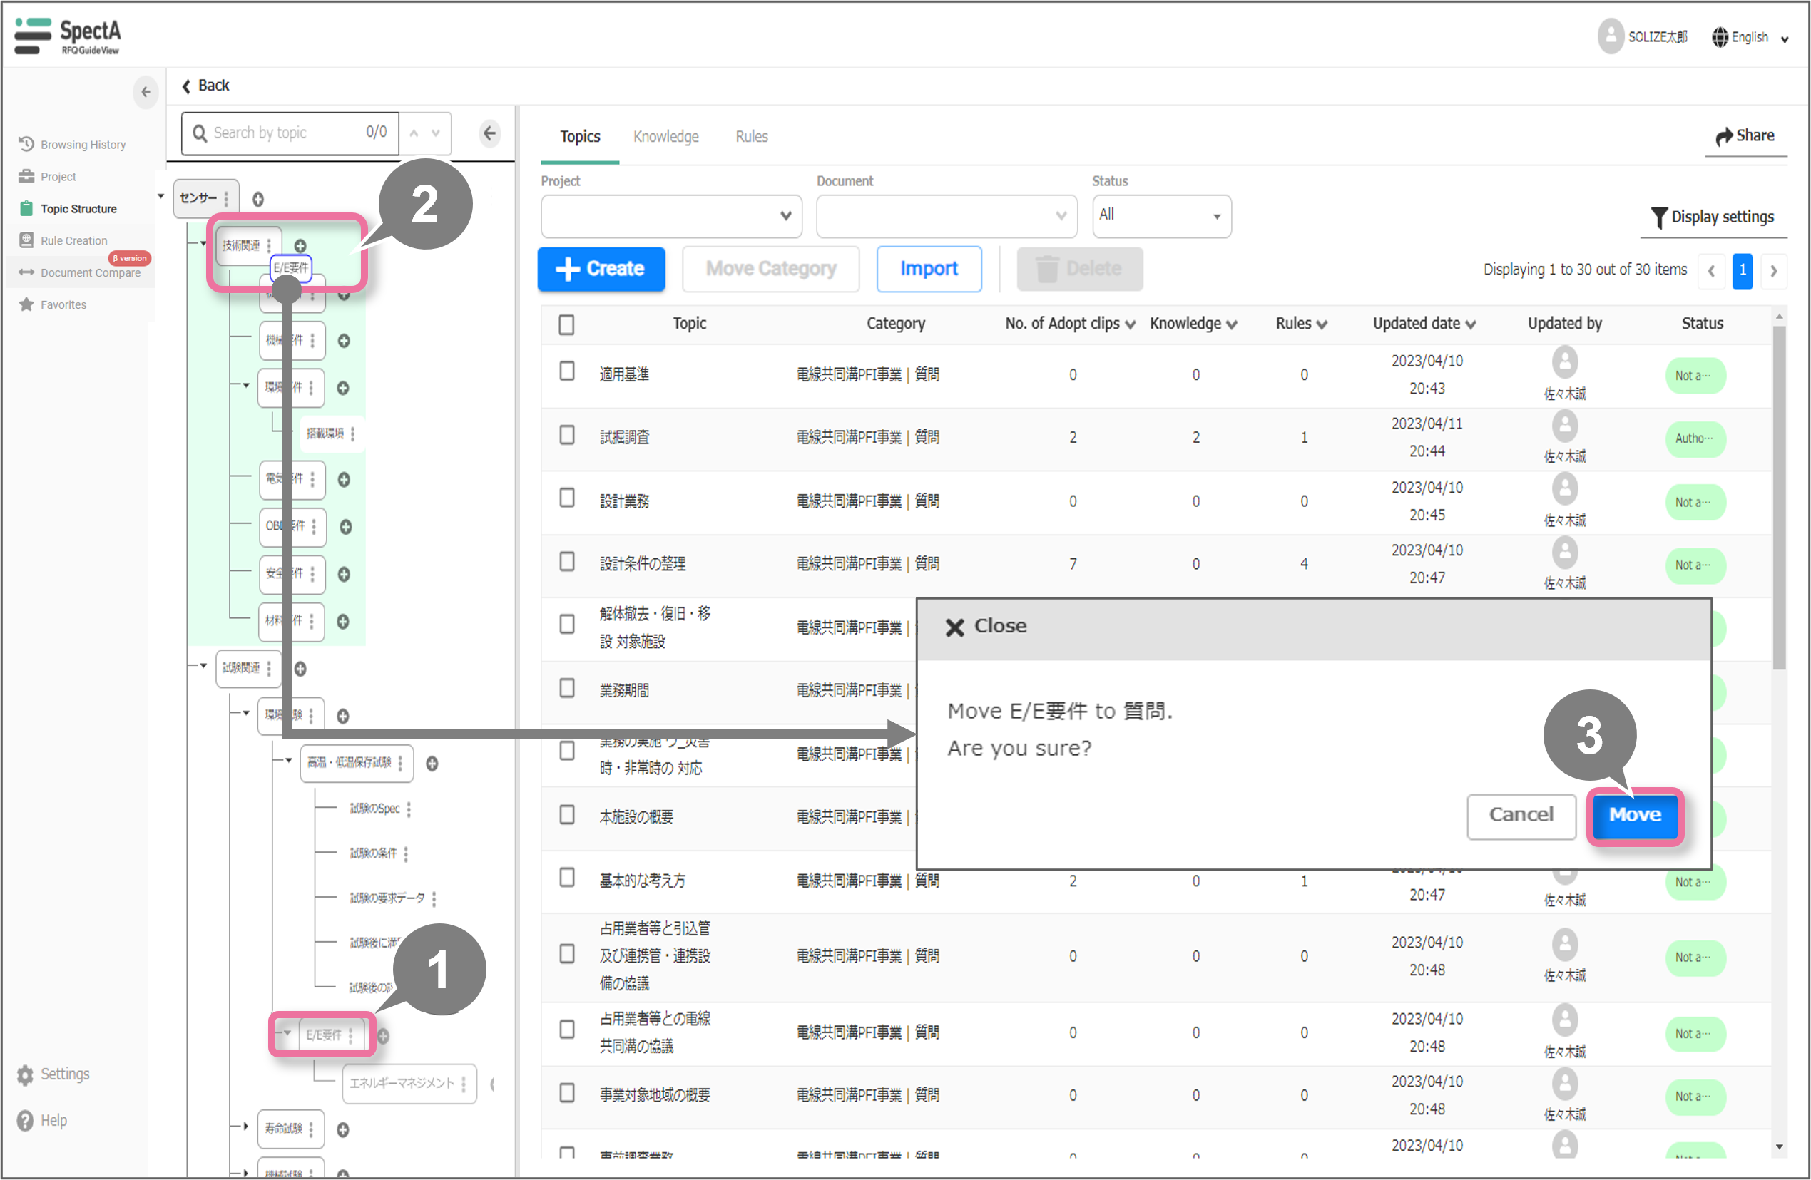1811x1180 pixels.
Task: Check the checkbox for 適用基準 row
Action: coord(567,371)
